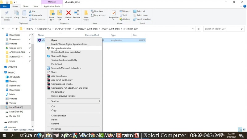This screenshot has height=139, width=247.
Task: Open the View ribbon tab
Action: (x=36, y=6)
